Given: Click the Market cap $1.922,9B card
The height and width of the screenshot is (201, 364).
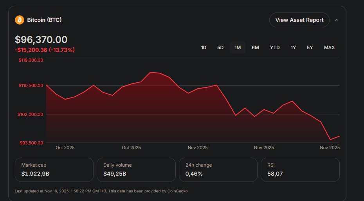Looking at the screenshot, I should coord(54,170).
